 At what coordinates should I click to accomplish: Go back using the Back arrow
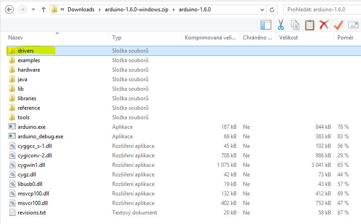point(9,9)
